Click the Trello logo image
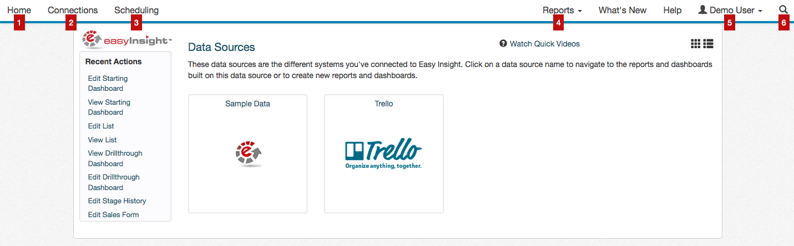Screen dimensions: 794x246 [383, 154]
